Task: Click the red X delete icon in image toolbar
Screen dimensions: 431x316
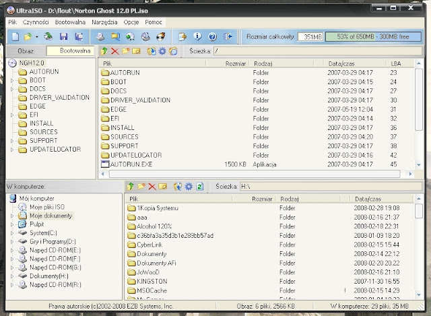Action: (x=115, y=51)
